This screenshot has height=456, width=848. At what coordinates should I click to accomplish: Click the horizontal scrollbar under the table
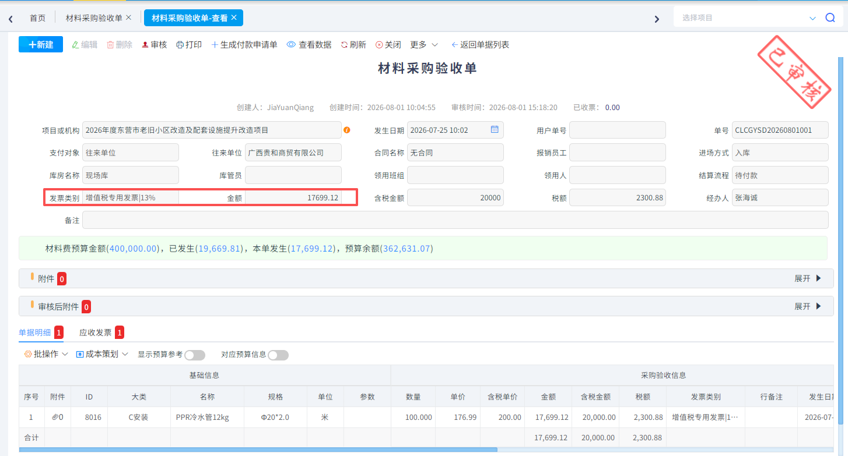point(258,450)
